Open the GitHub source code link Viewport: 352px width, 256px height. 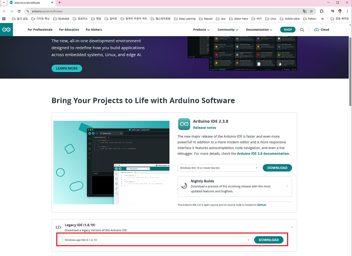pyautogui.click(x=262, y=205)
